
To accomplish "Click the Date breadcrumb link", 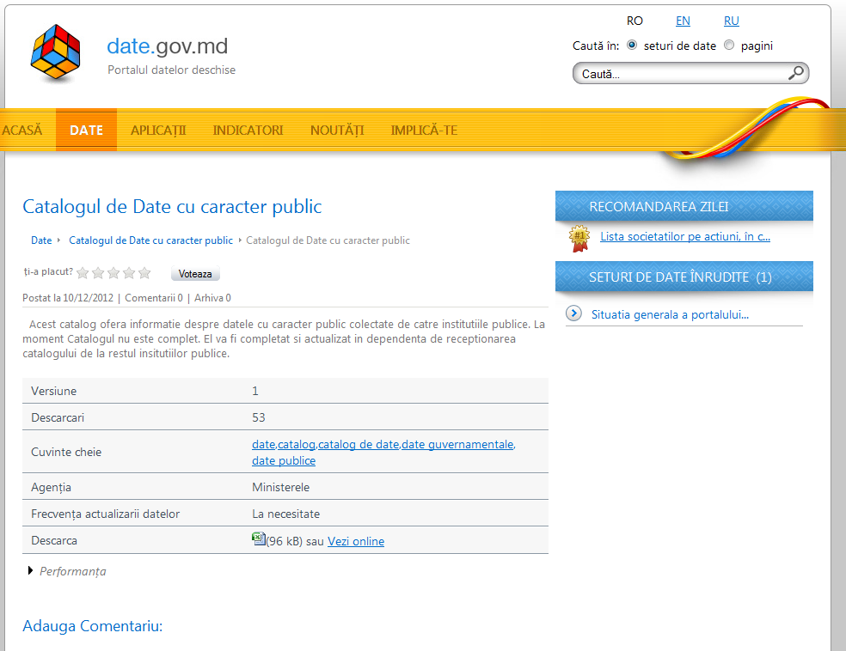I will [41, 240].
